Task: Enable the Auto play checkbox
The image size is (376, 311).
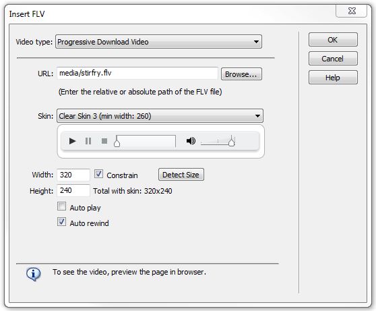Action: [61, 206]
